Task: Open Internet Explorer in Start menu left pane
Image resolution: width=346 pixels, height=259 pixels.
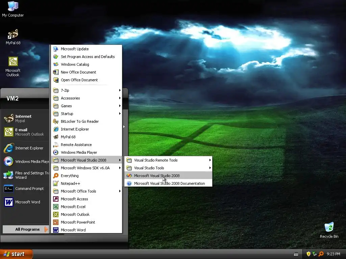Action: (x=26, y=148)
